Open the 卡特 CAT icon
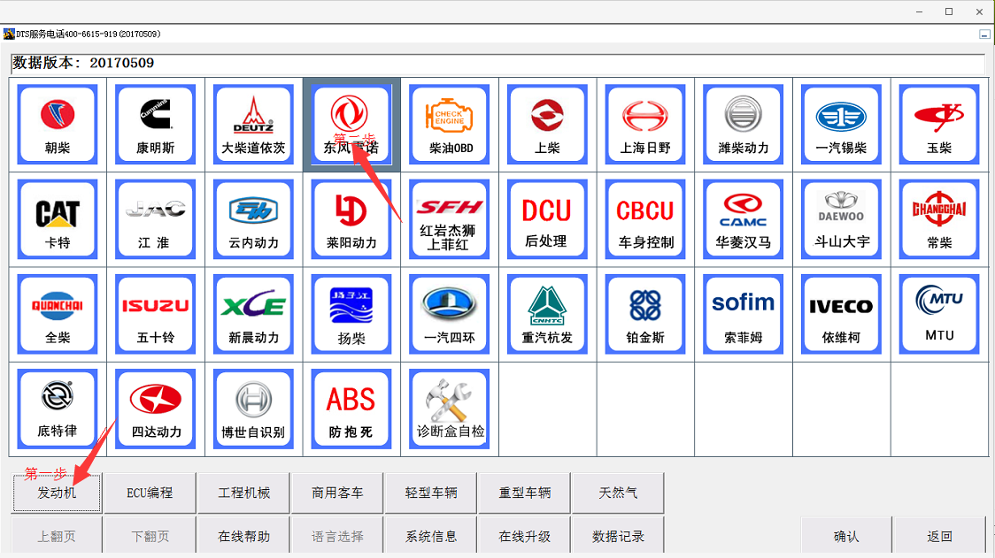The image size is (995, 558). [58, 219]
